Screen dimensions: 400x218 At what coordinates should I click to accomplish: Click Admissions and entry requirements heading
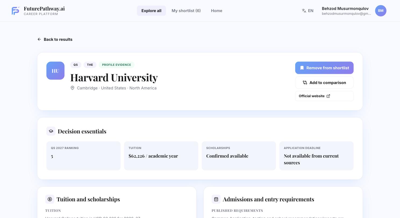point(268,199)
